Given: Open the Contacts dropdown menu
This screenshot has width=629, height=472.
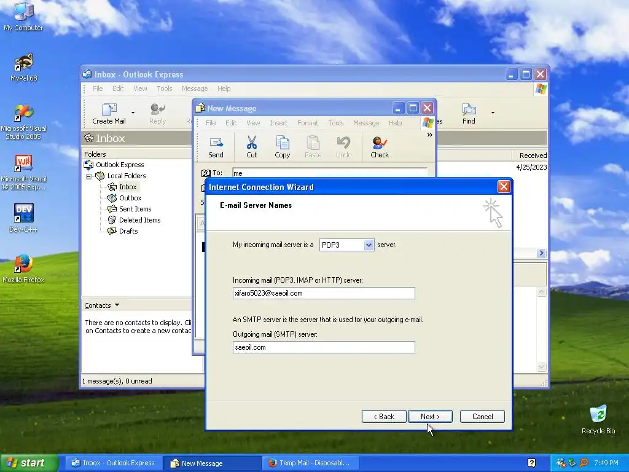Looking at the screenshot, I should pos(102,305).
